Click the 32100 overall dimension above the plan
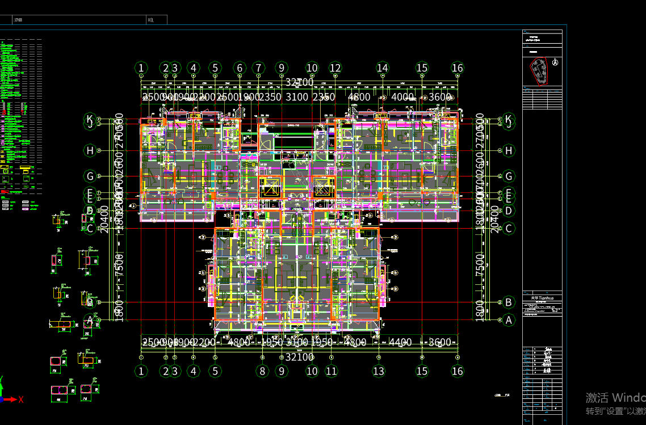 pyautogui.click(x=300, y=82)
